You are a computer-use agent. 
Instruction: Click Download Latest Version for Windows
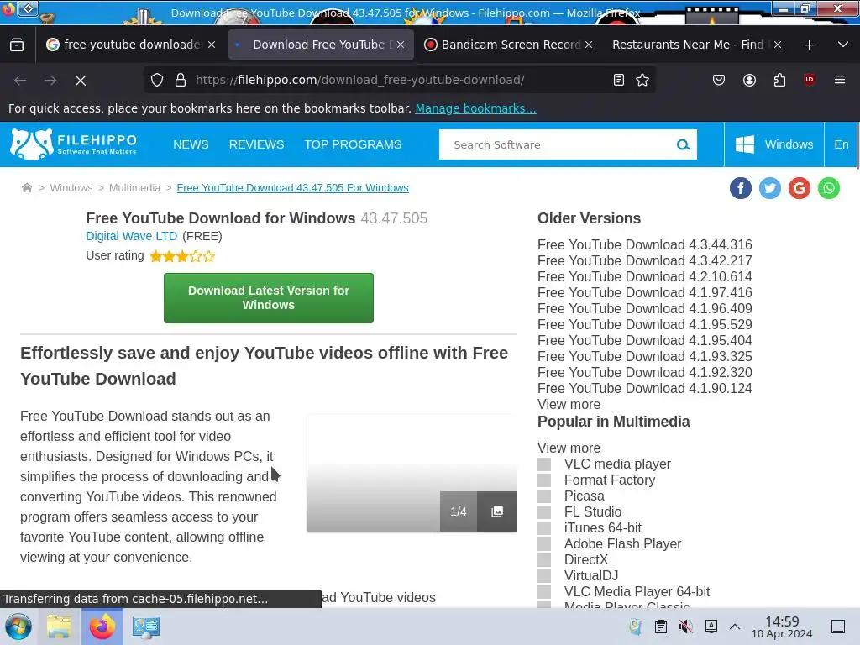(x=269, y=298)
